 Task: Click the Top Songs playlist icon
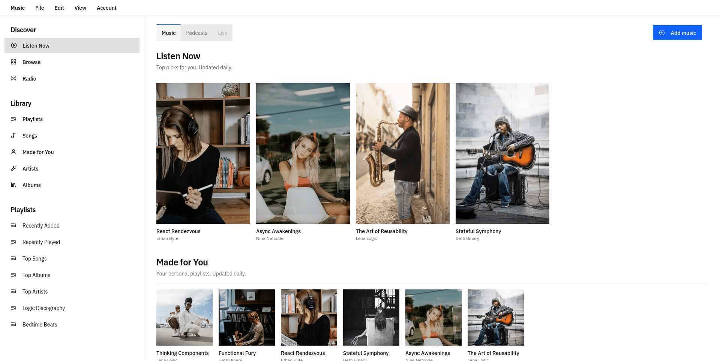click(13, 258)
